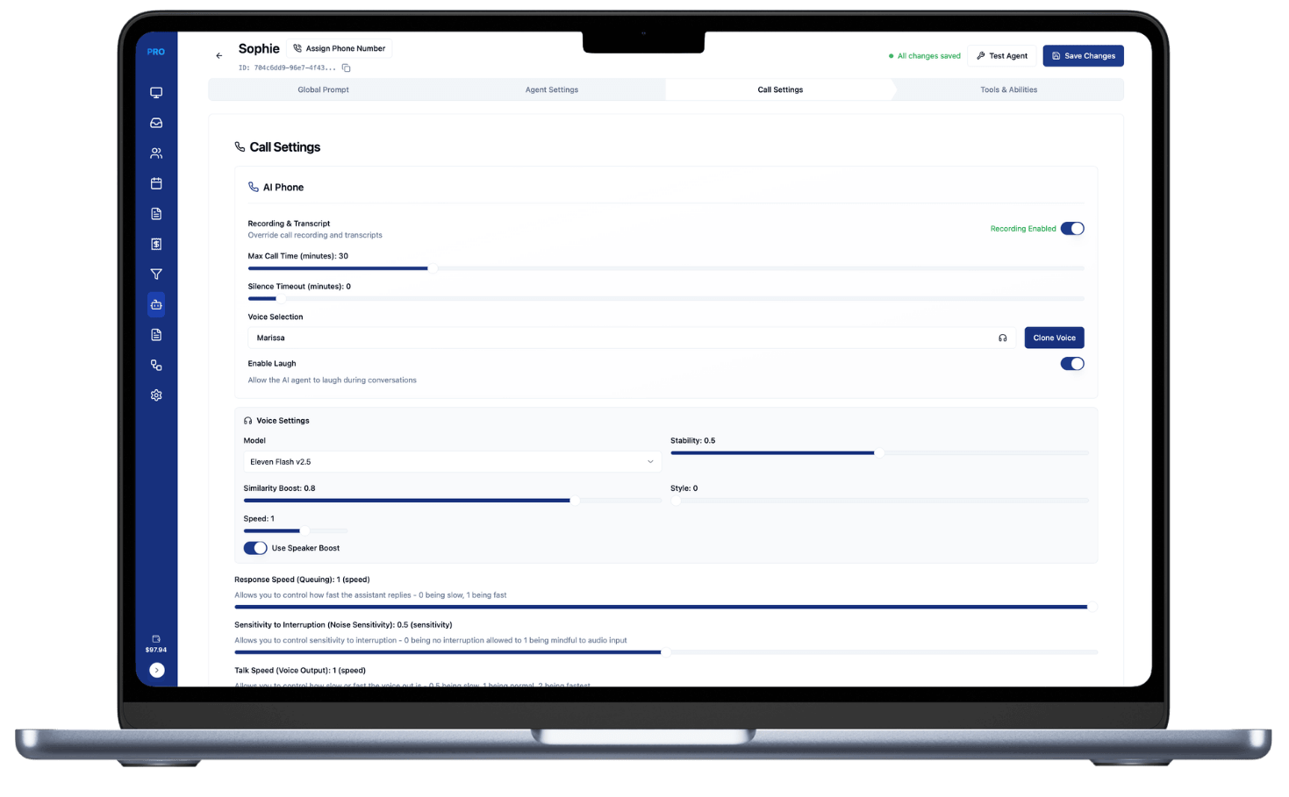Open the workflow nodes icon in sidebar

click(x=156, y=365)
